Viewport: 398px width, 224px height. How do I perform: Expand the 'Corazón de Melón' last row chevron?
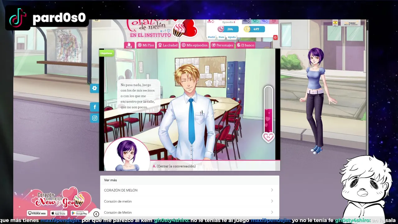coord(272,212)
